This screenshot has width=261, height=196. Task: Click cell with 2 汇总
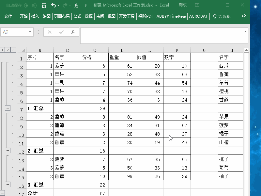tap(40, 151)
